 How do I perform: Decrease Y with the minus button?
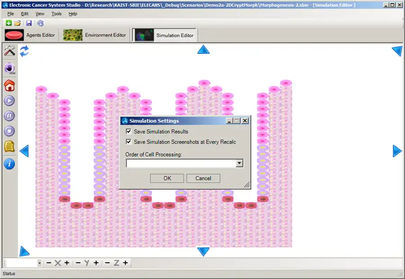(78, 263)
